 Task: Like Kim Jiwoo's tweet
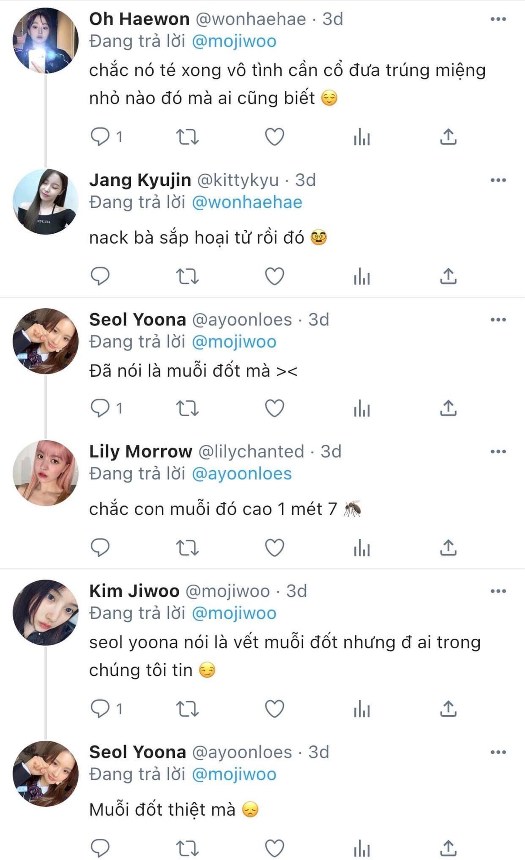(275, 709)
